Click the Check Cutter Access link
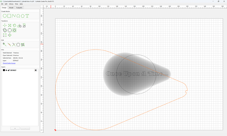 pos(9,63)
